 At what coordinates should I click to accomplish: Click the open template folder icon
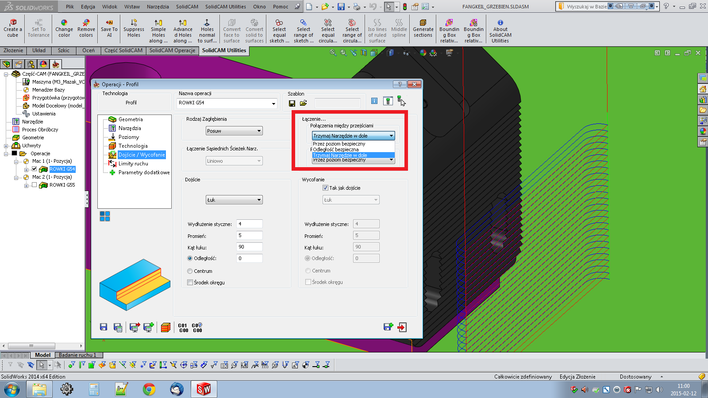(x=304, y=103)
